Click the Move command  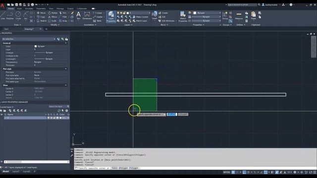tap(41, 13)
